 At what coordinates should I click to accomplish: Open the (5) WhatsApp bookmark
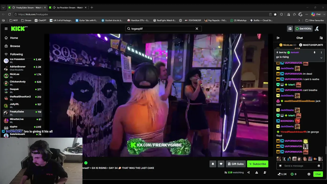pyautogui.click(x=238, y=20)
